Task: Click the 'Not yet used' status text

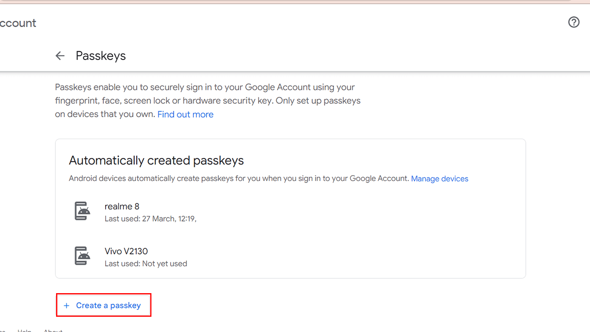Action: 165,264
